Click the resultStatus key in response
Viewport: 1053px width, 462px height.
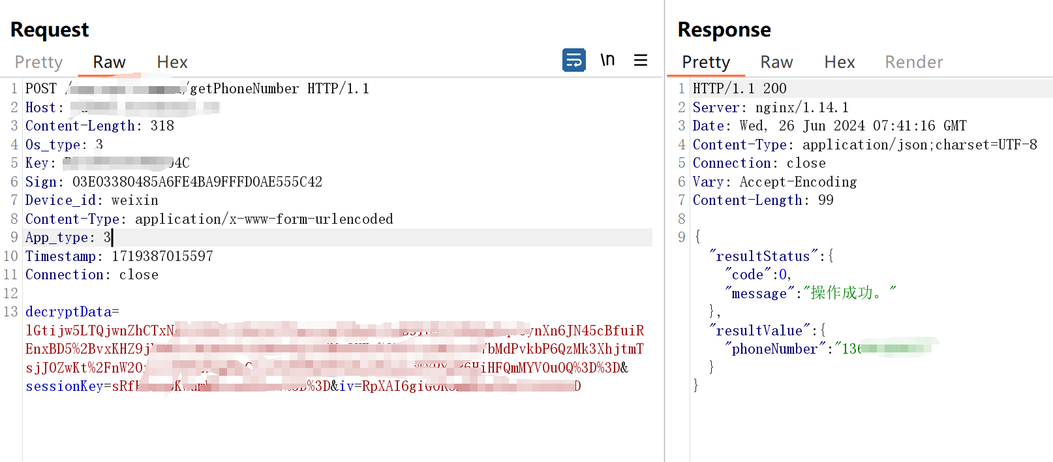click(763, 256)
